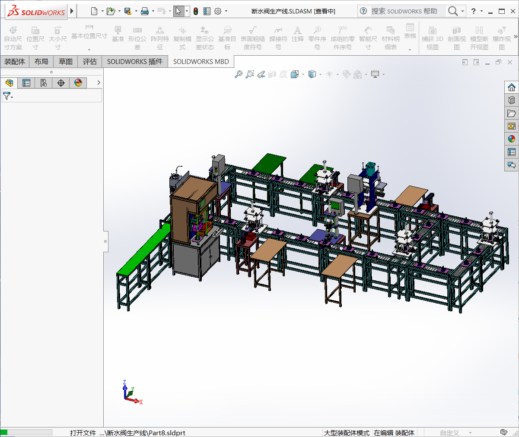This screenshot has width=519, height=437.
Task: Click the 大型装配体模式 status bar button
Action: pos(347,433)
